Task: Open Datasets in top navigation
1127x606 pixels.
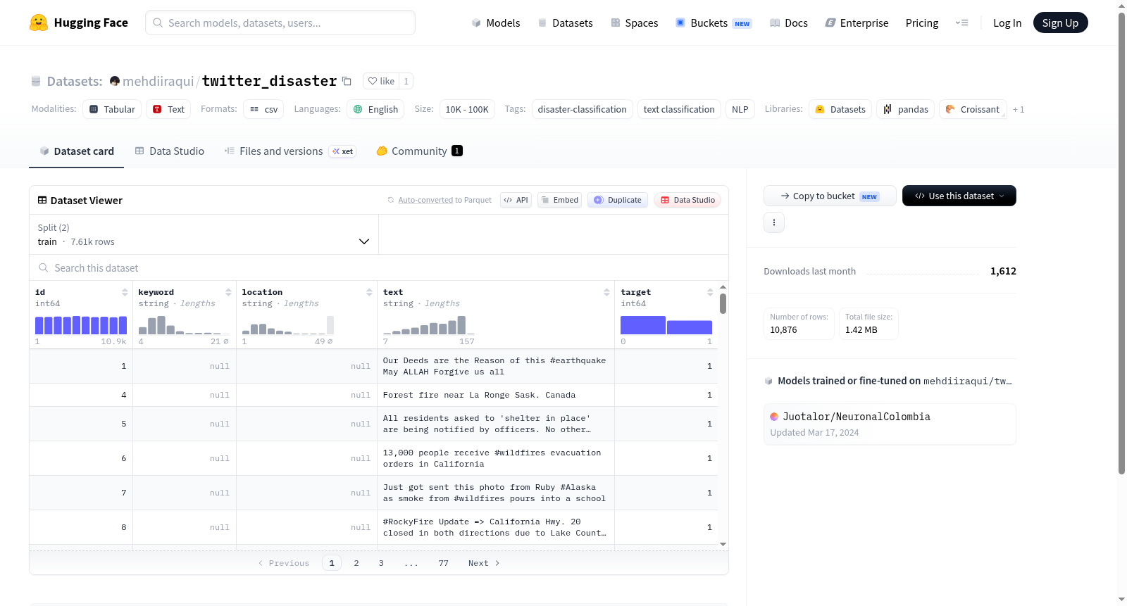Action: pos(565,23)
